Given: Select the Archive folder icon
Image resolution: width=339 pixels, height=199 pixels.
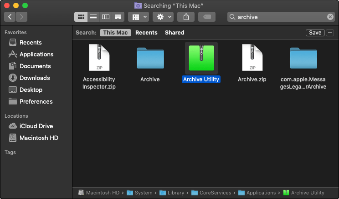Looking at the screenshot, I should (150, 58).
